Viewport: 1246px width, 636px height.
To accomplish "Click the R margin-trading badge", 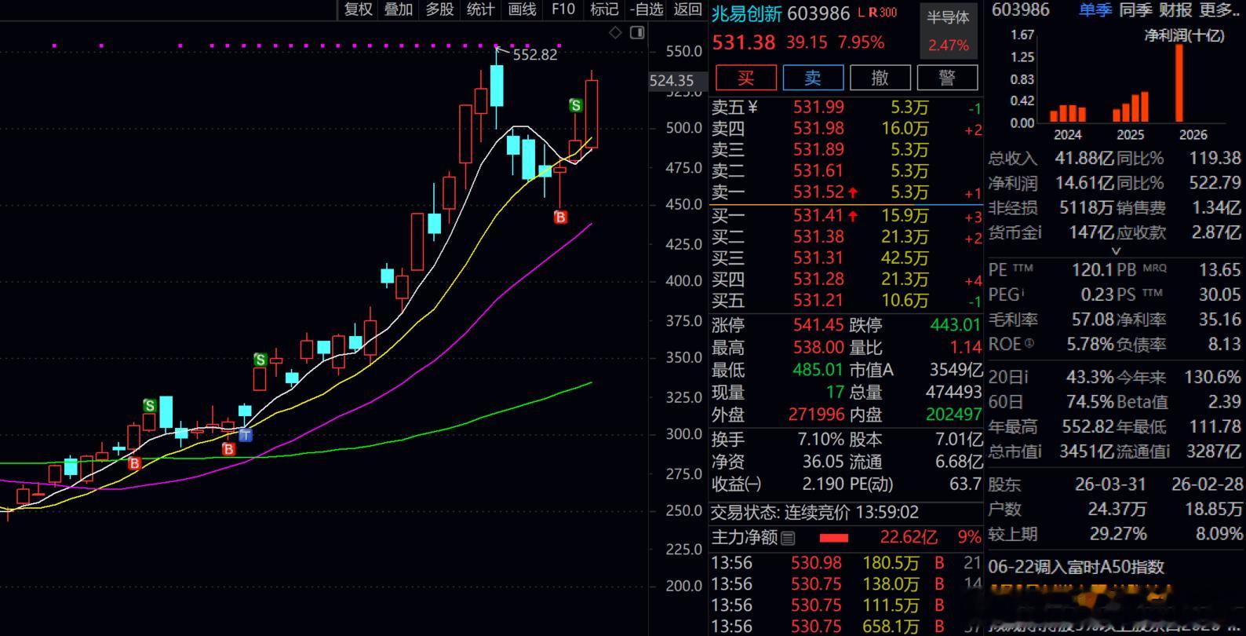I will [x=873, y=13].
